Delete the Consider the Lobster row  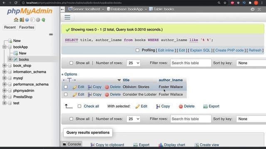click(x=113, y=94)
